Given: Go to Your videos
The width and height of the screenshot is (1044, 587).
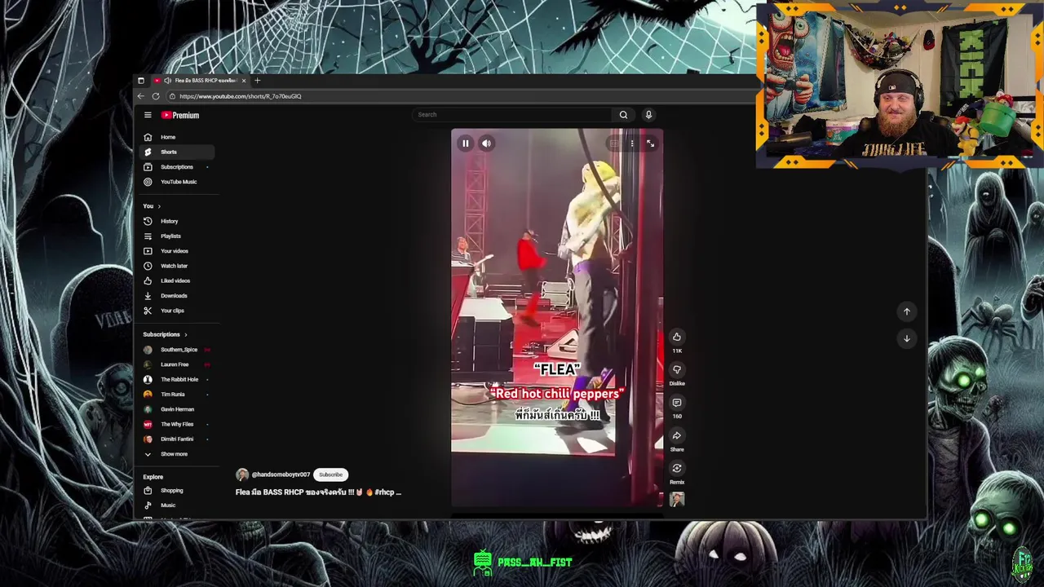Looking at the screenshot, I should tap(176, 251).
